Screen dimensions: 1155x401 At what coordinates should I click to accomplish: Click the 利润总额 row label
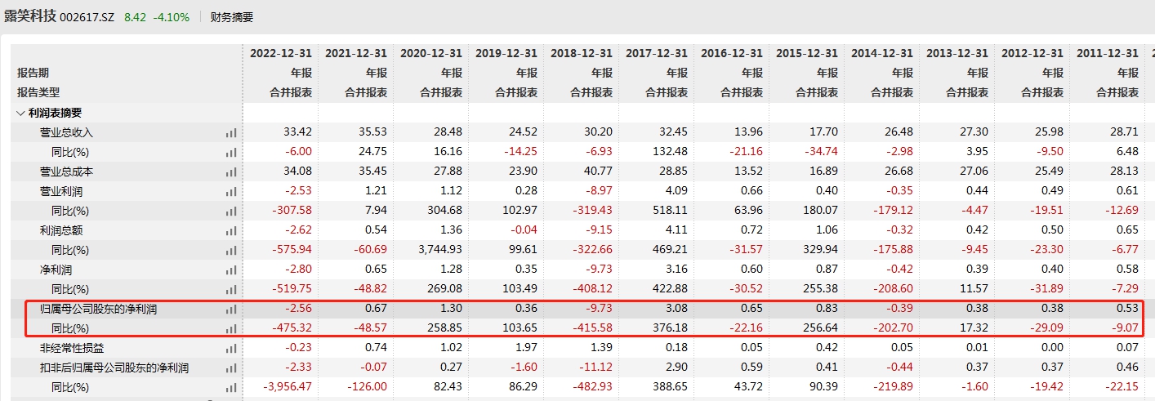point(61,230)
